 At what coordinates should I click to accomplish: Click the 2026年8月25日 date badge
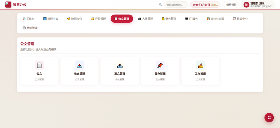pos(205,5)
